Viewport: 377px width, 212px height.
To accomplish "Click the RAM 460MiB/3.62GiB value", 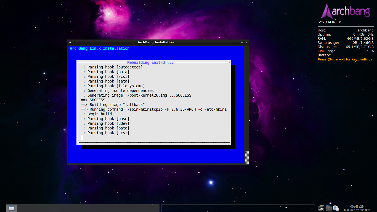I will [360, 39].
